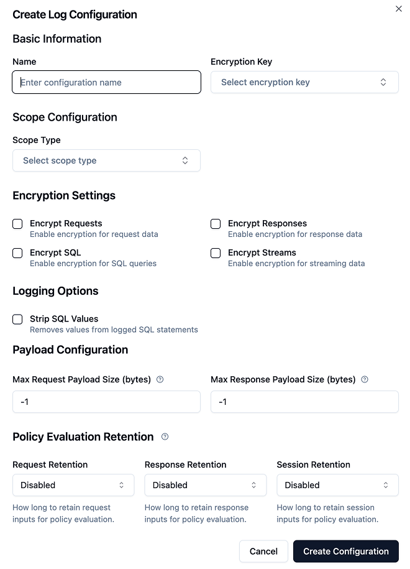The width and height of the screenshot is (410, 569).
Task: Click the Max Request Payload Size value field
Action: [106, 402]
